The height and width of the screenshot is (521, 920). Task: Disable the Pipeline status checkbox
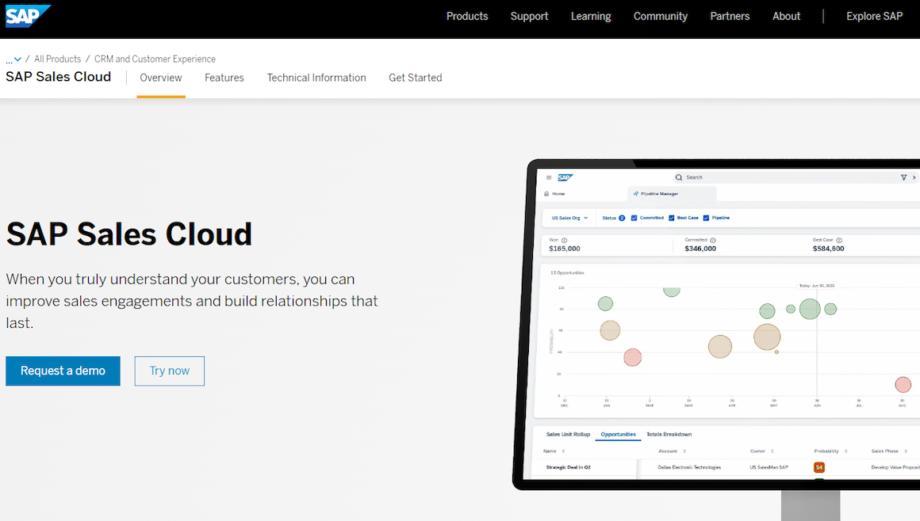pos(705,218)
